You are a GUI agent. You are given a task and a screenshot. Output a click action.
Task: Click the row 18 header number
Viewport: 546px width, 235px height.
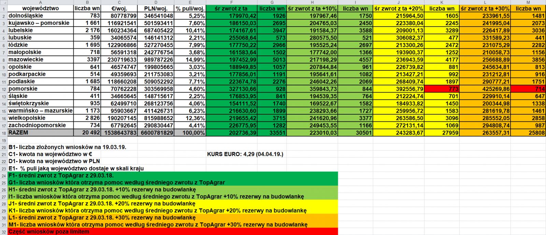(x=4, y=133)
